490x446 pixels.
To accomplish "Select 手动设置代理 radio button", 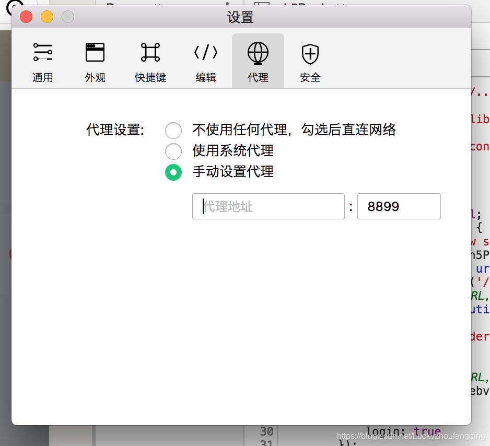I will pos(173,172).
